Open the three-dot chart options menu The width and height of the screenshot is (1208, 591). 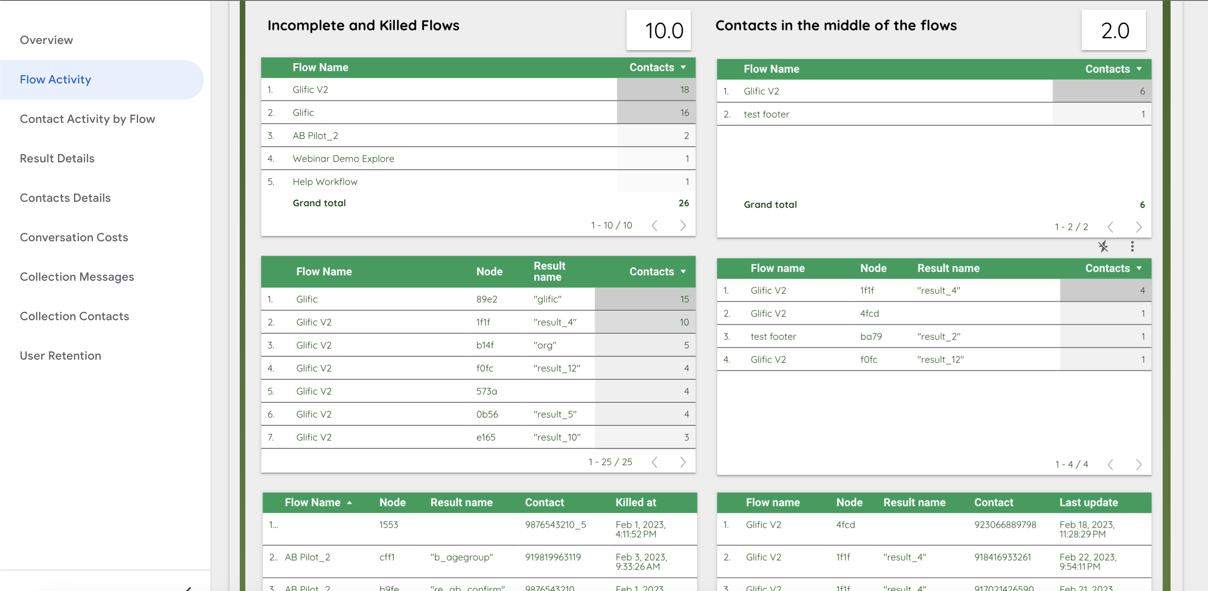[x=1132, y=246]
